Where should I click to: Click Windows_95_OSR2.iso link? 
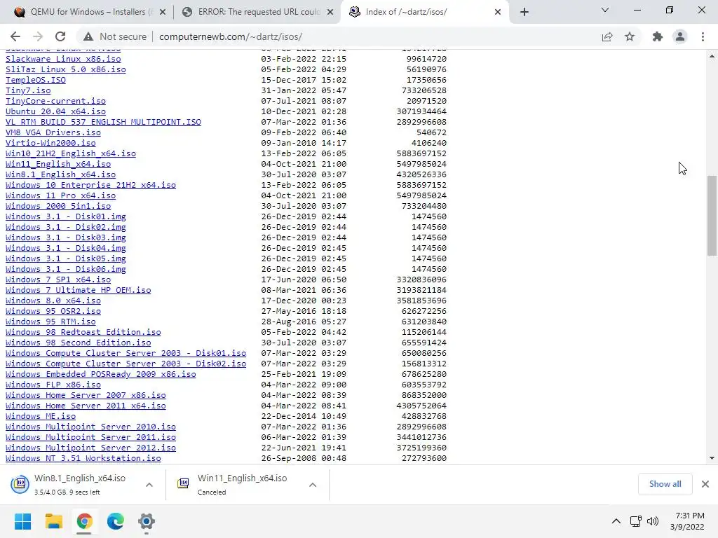[x=53, y=311]
